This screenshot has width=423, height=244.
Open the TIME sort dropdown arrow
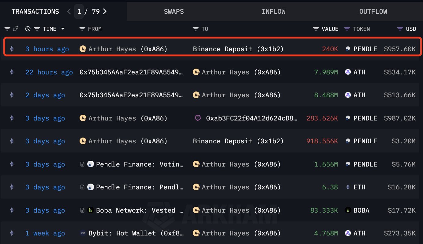coord(63,29)
